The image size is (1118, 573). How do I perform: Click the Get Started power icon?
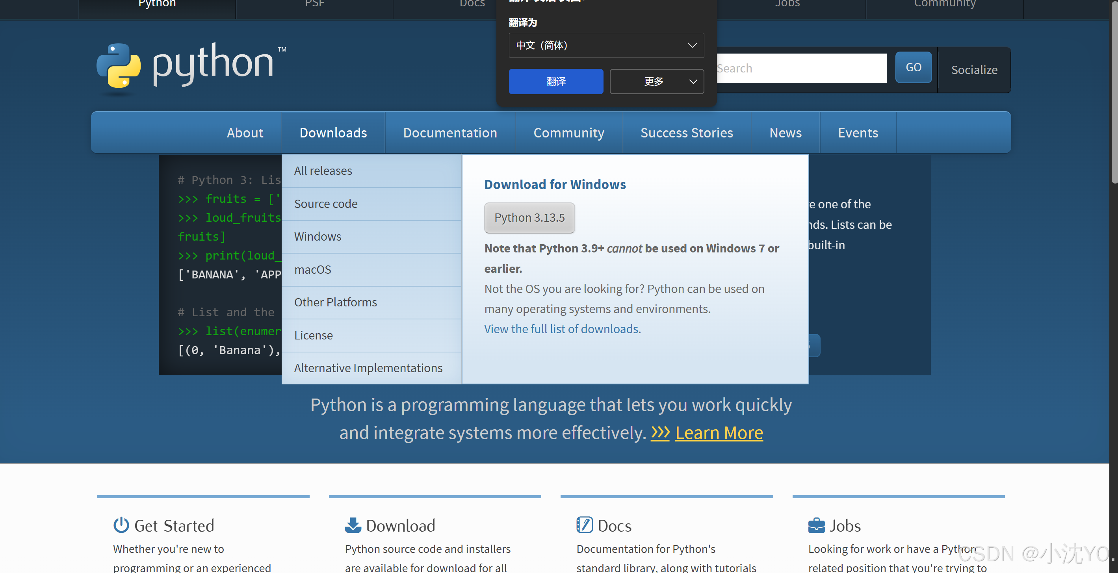[121, 525]
